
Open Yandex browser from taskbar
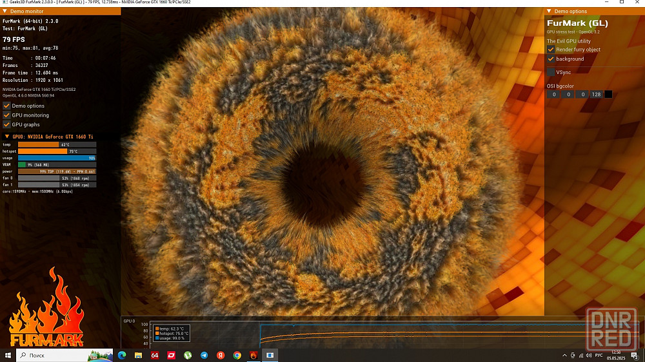221,355
